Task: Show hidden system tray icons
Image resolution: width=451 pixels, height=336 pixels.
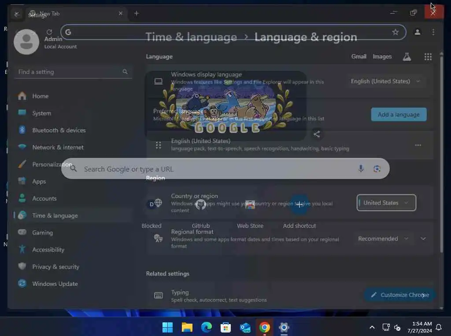Action: tap(372, 327)
